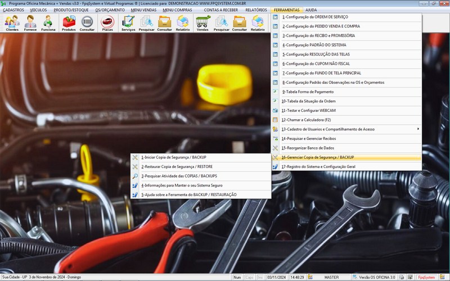Open the Clientes toolbar icon
Screen dimensions: 450x281
click(12, 23)
